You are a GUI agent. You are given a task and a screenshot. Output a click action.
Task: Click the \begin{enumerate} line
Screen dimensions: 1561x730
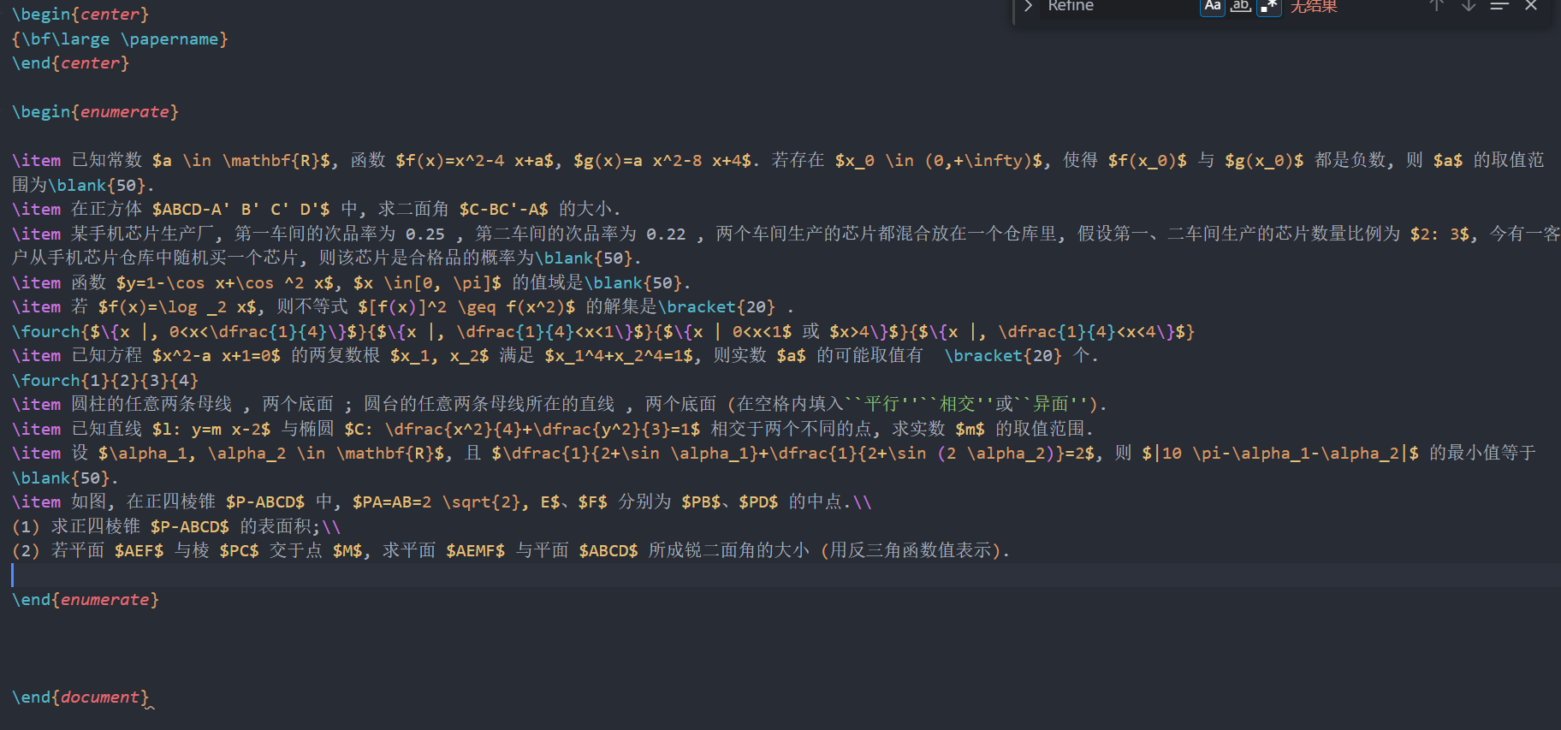[95, 112]
